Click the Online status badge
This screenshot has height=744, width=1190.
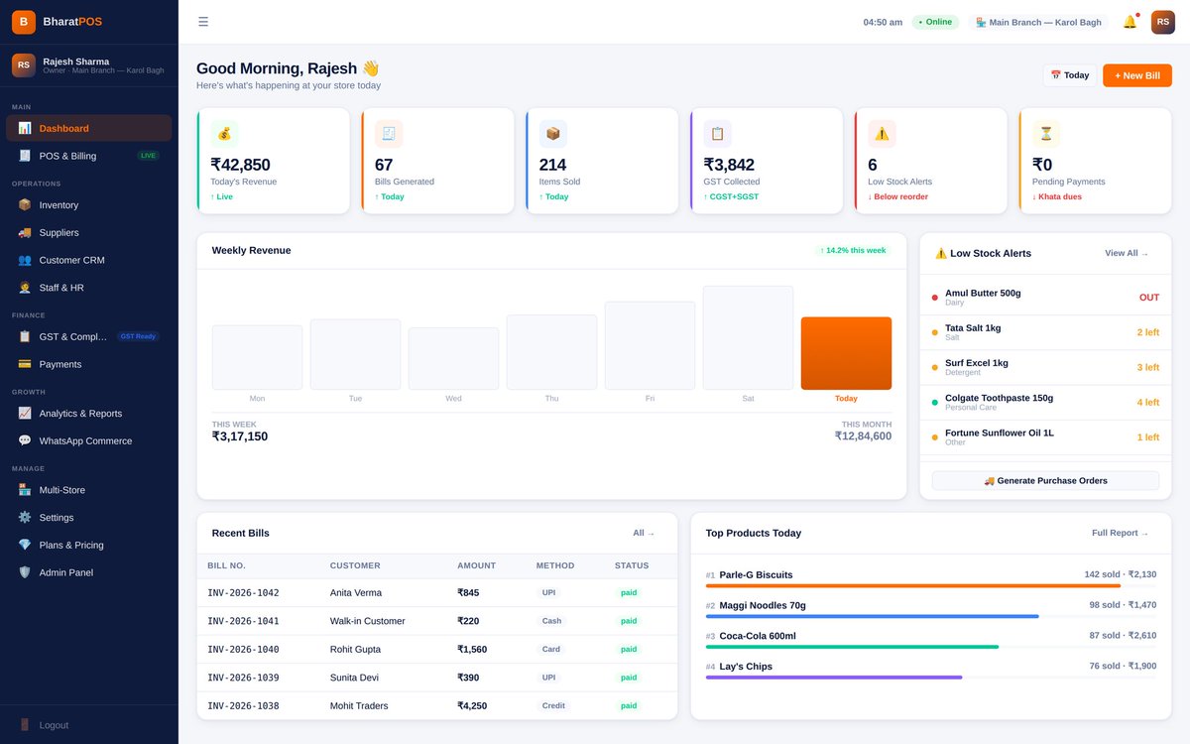935,22
